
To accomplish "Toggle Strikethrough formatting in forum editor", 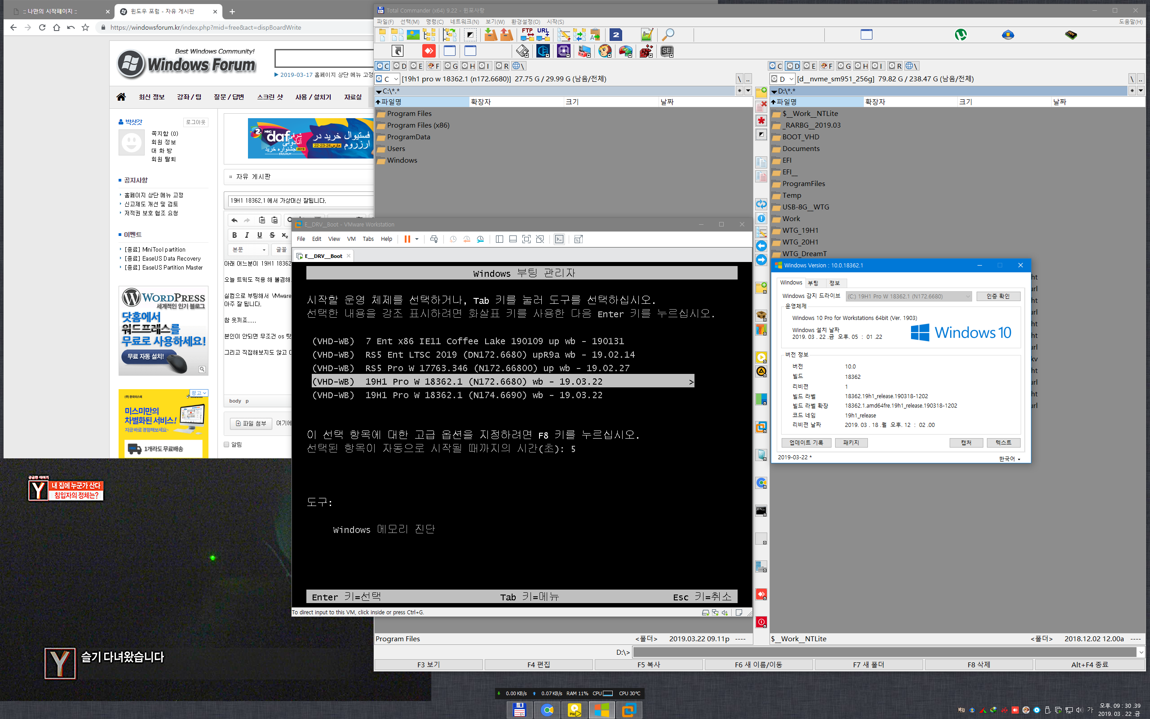I will coord(272,235).
